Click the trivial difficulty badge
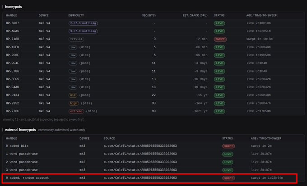The image size is (307, 186). click(x=76, y=39)
